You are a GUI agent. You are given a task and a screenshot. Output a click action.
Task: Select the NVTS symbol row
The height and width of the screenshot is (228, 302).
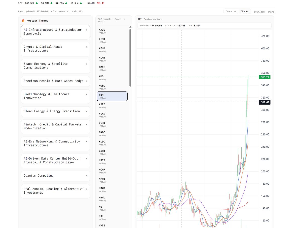click(x=112, y=225)
